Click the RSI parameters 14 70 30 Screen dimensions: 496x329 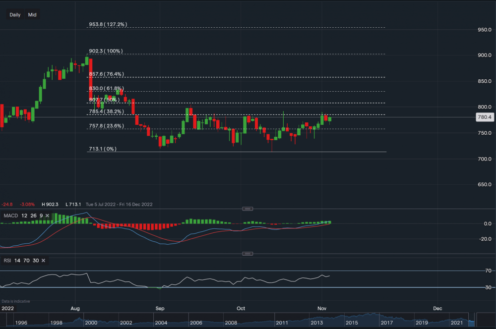pyautogui.click(x=25, y=260)
